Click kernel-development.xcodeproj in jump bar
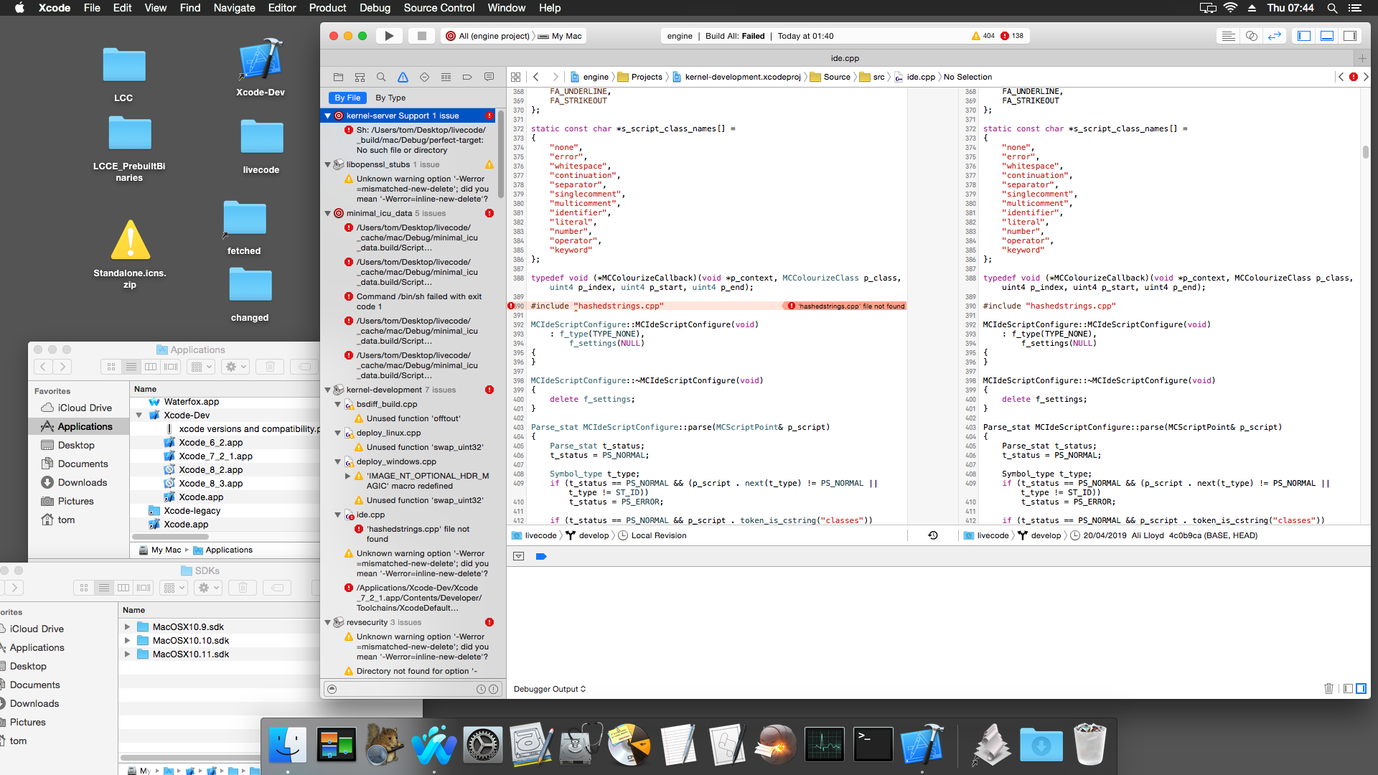This screenshot has height=775, width=1378. pyautogui.click(x=736, y=77)
